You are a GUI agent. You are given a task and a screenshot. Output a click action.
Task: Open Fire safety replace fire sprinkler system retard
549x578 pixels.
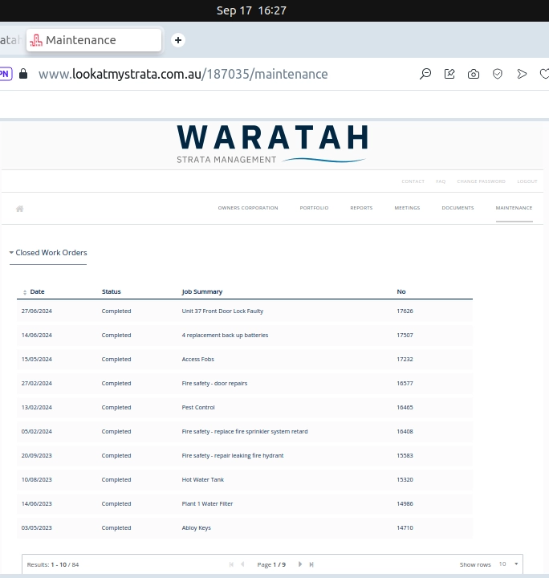tap(245, 431)
